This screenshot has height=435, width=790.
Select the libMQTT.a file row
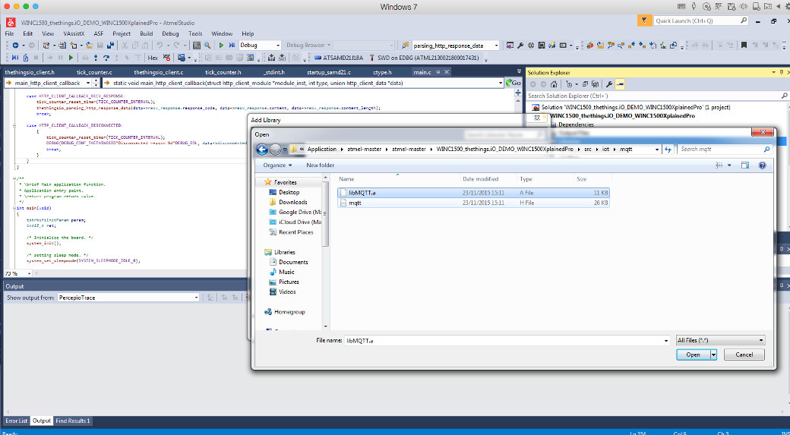(473, 193)
